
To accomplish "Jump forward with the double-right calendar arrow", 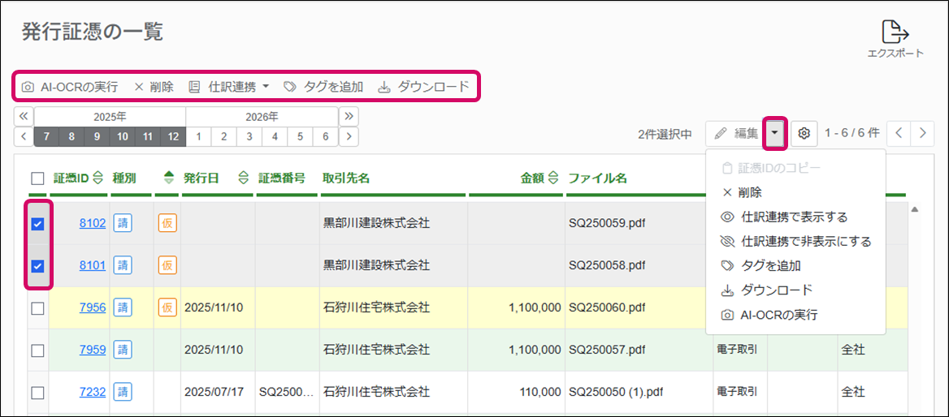I will tap(349, 117).
